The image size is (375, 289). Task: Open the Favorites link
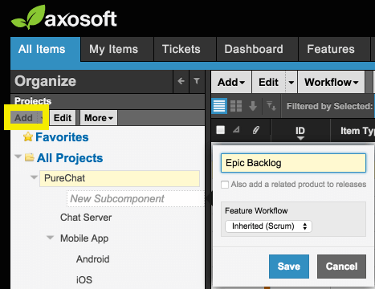tap(62, 137)
